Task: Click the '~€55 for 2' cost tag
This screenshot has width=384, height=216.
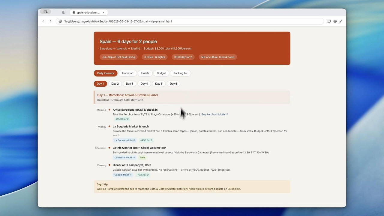Action: [143, 175]
